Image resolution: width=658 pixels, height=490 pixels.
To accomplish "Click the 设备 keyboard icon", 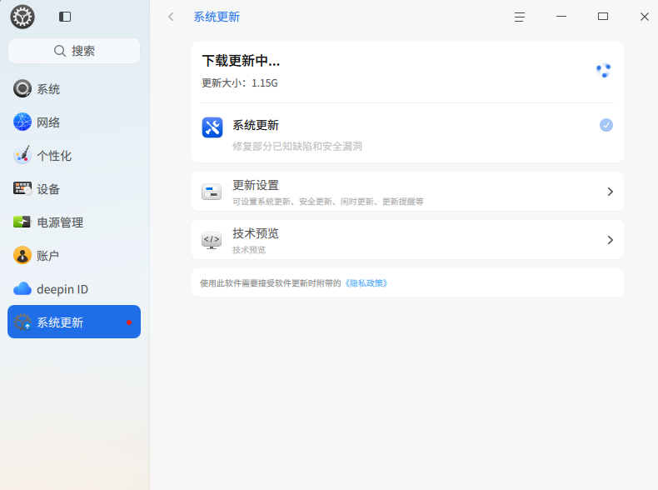I will (22, 188).
